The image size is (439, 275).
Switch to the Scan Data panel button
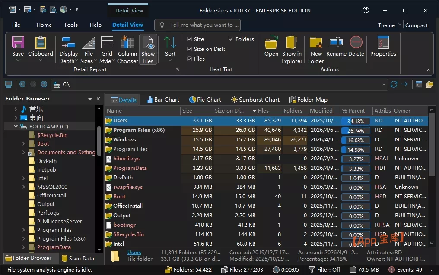click(78, 258)
